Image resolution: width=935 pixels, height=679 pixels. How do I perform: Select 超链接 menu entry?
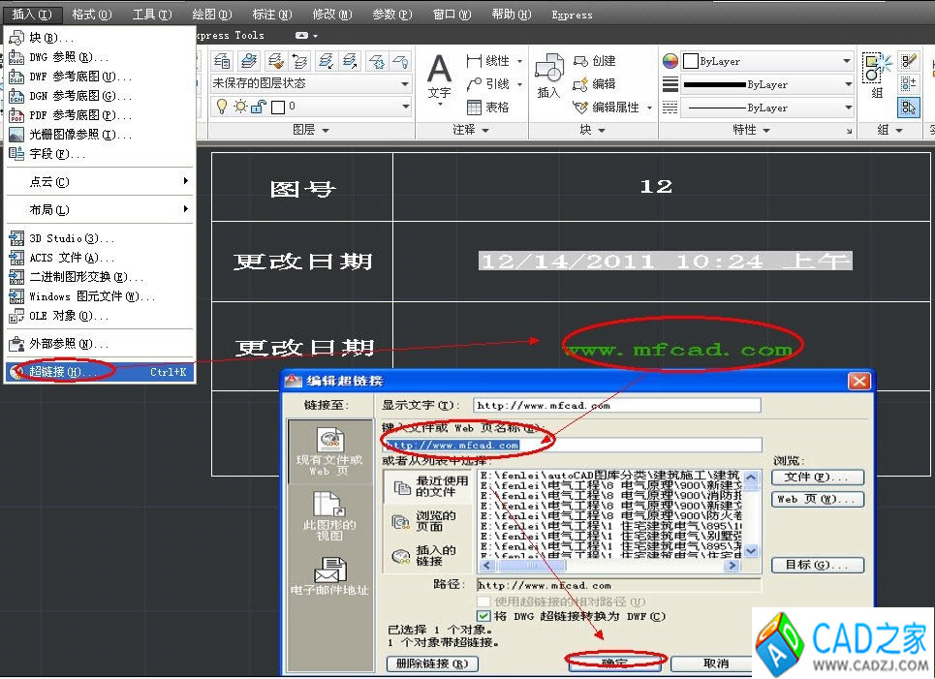(62, 372)
